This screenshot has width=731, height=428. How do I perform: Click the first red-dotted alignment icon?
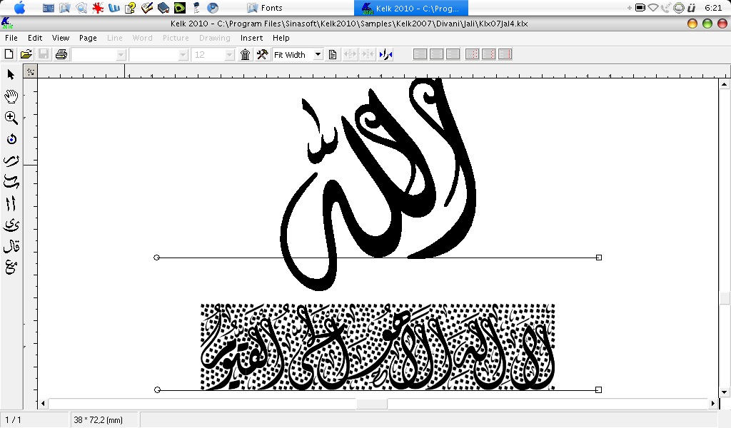coord(473,54)
